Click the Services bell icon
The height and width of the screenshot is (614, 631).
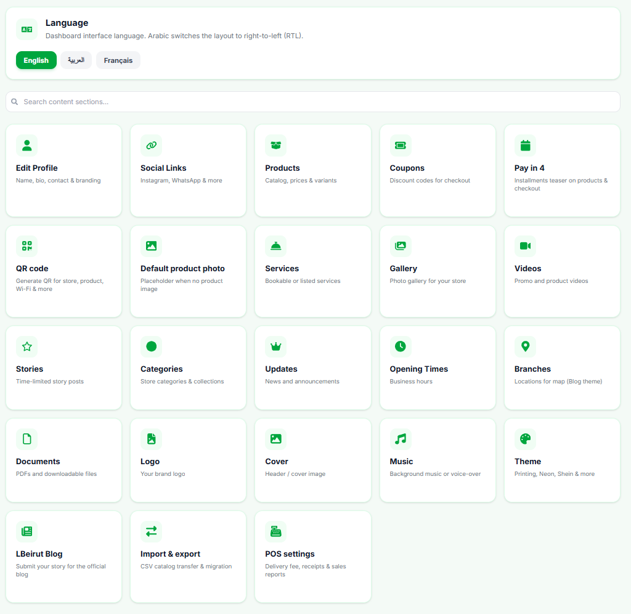point(276,246)
